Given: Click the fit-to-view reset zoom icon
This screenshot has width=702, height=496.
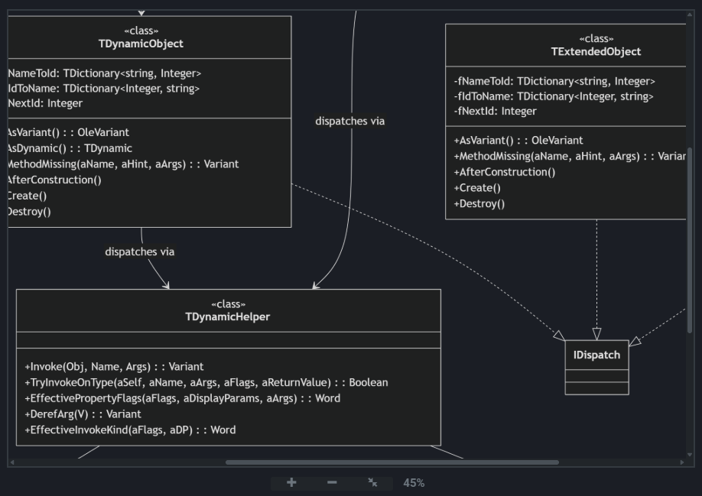Looking at the screenshot, I should [372, 482].
